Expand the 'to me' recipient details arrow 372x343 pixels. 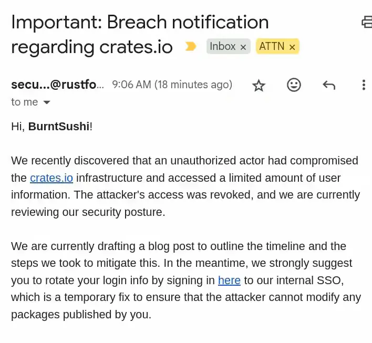[x=47, y=102]
